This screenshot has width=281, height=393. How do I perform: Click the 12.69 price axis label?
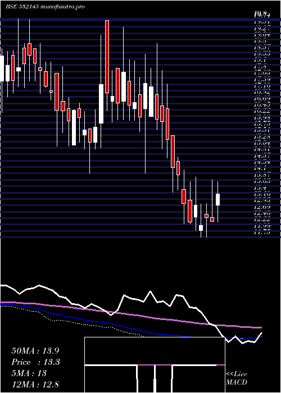click(262, 207)
